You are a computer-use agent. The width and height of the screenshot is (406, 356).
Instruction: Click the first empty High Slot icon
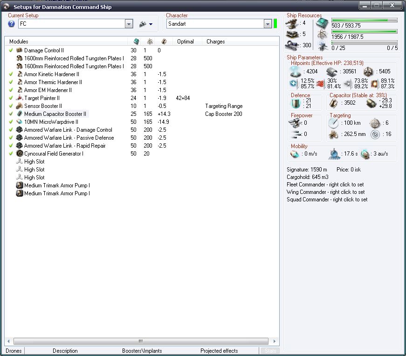point(20,161)
